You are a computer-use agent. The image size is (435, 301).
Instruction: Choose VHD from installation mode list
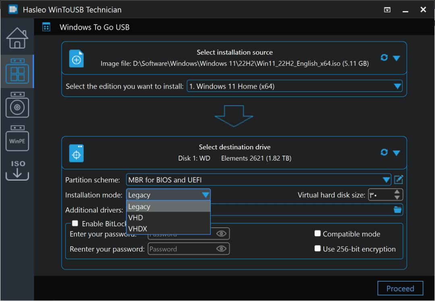(x=168, y=218)
